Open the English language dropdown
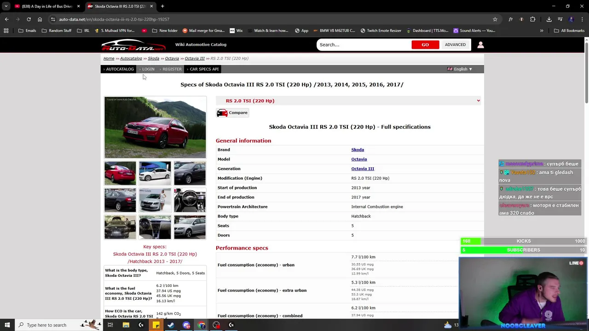The width and height of the screenshot is (589, 331). [460, 69]
